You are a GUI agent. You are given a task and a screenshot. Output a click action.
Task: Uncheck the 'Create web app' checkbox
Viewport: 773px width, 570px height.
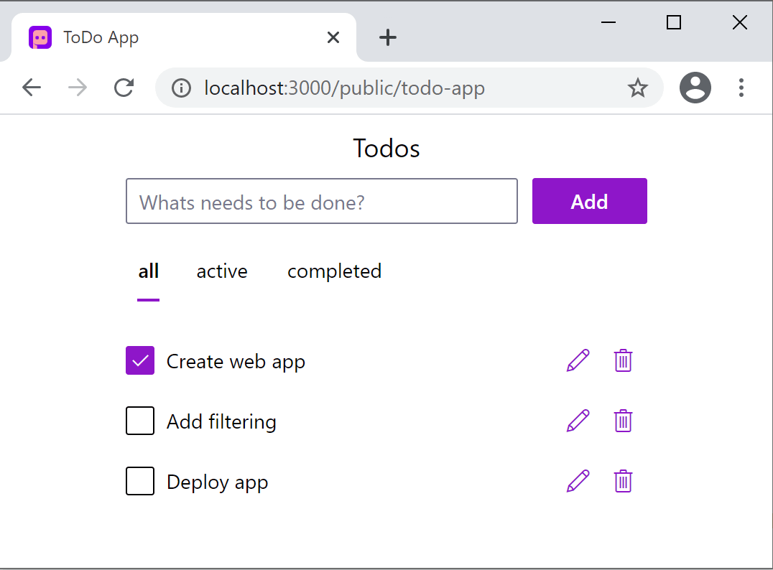pyautogui.click(x=140, y=360)
